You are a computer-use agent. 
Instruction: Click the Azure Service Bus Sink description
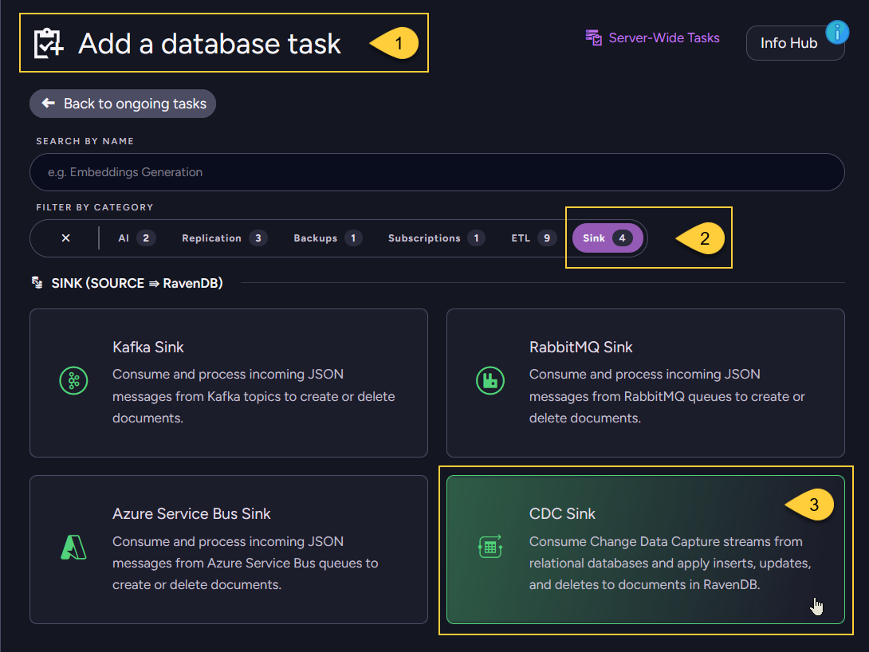(246, 563)
